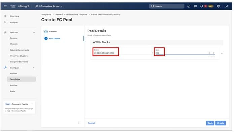This screenshot has height=132, width=234.
Task: Click the Cisco Intersight logo
Action: pyautogui.click(x=20, y=6)
